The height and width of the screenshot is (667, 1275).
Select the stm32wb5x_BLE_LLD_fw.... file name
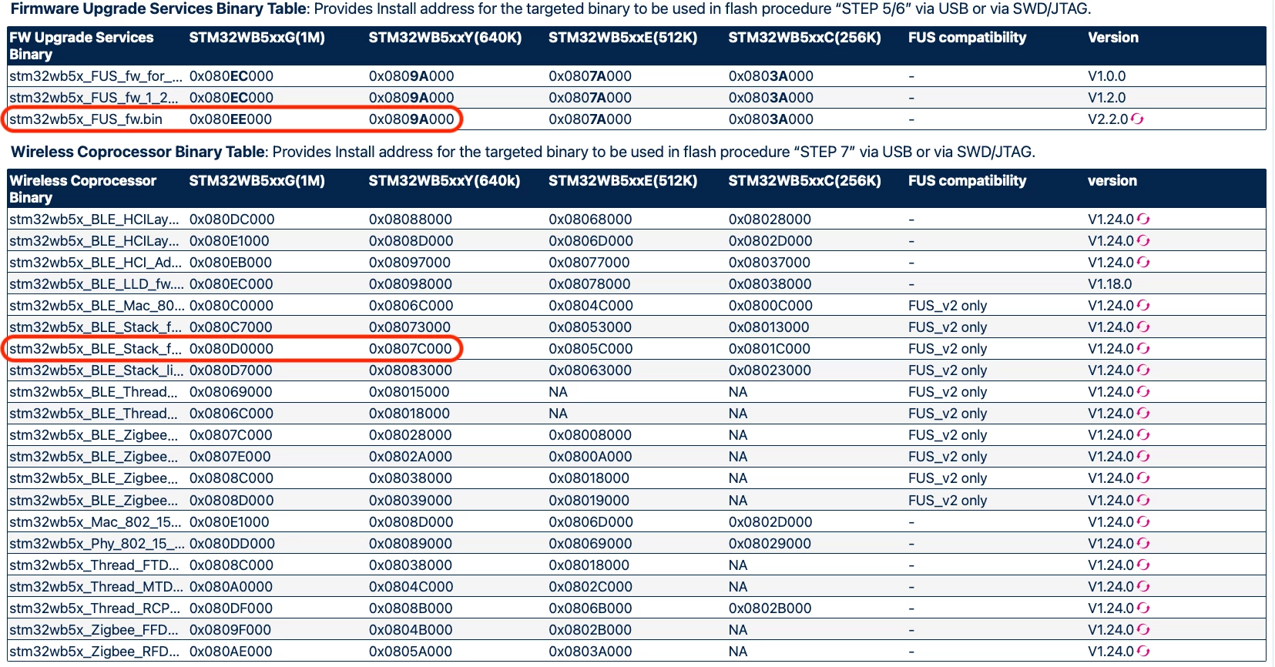97,283
